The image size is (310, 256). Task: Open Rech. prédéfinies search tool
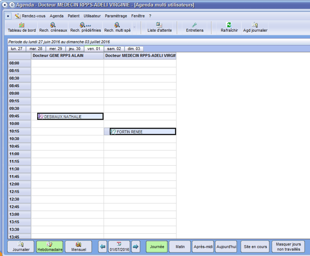(85, 27)
